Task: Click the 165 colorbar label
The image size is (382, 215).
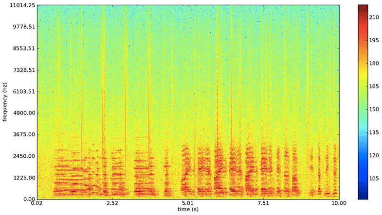Action: (x=374, y=86)
